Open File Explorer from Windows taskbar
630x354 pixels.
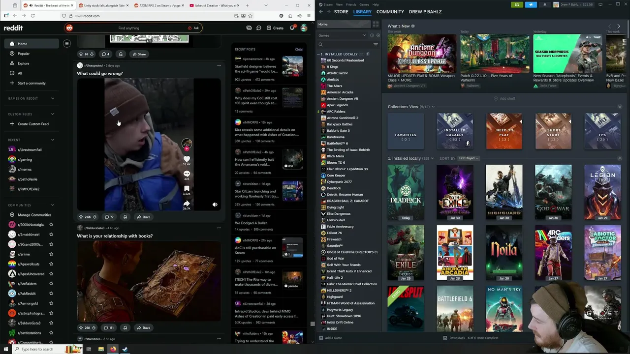coord(101,349)
